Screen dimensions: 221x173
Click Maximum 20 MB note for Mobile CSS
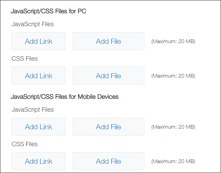pyautogui.click(x=173, y=161)
